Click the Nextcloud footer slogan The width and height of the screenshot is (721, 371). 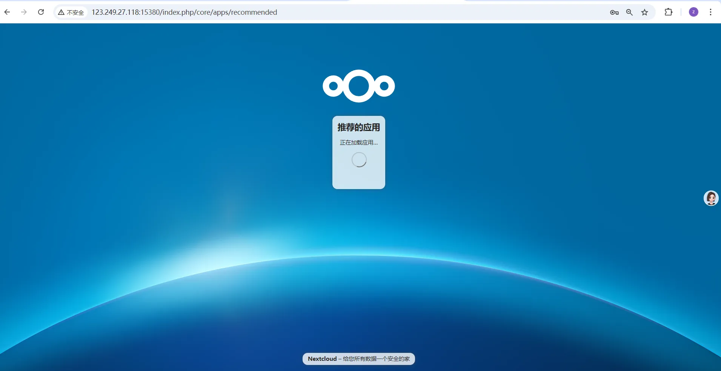pos(359,359)
